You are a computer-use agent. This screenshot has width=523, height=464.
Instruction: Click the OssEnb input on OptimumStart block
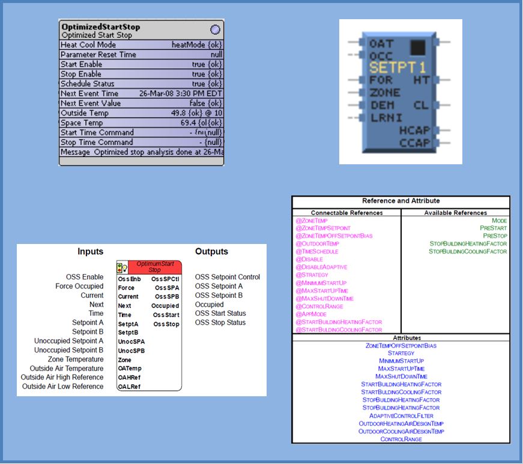tap(129, 279)
